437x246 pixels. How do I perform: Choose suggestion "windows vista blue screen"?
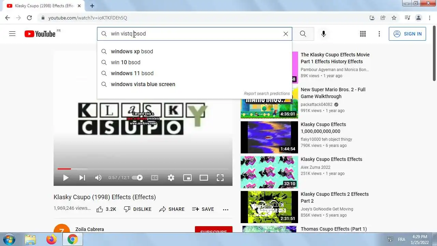click(195, 84)
